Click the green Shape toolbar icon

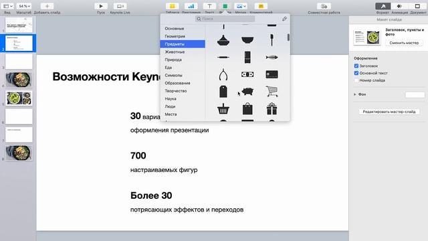(225, 6)
